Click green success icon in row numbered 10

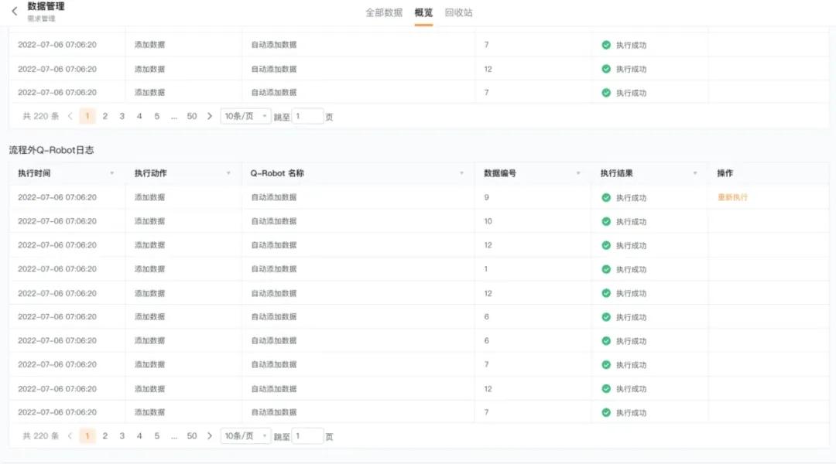point(606,222)
